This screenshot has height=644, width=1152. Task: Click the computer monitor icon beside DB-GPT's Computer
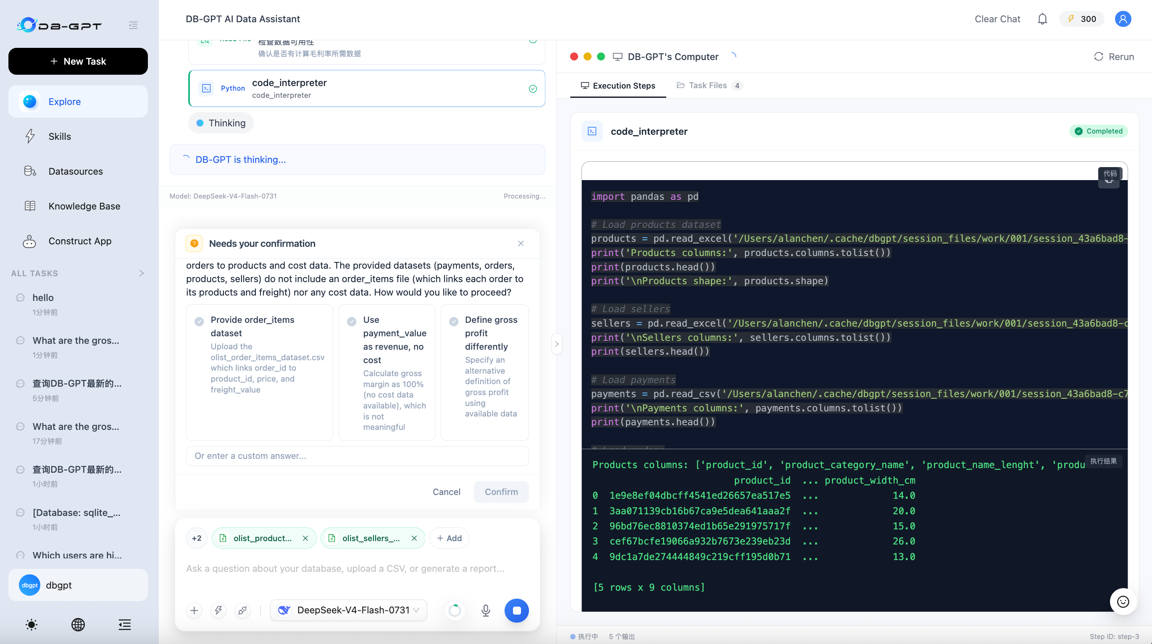tap(618, 57)
